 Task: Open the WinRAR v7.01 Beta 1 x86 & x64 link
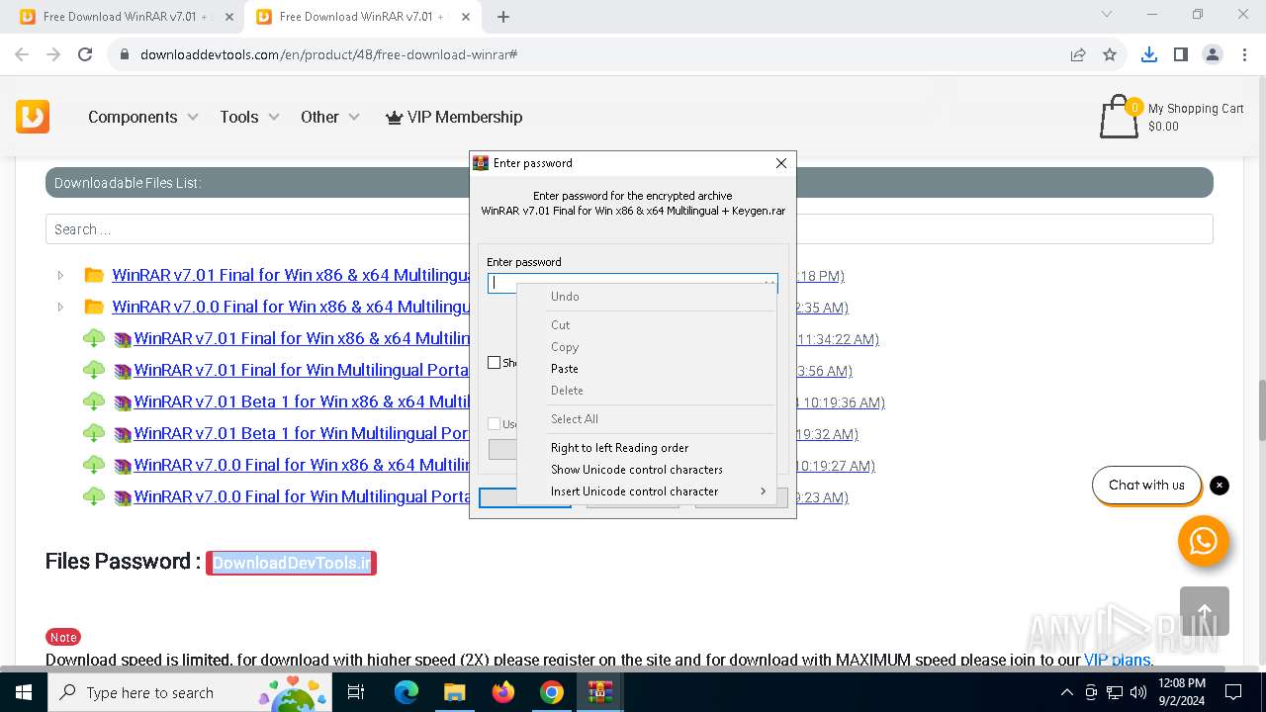(x=302, y=402)
